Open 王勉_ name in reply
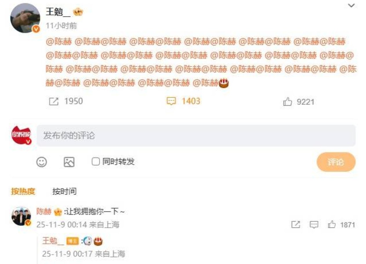The image size is (366, 264). point(53,240)
